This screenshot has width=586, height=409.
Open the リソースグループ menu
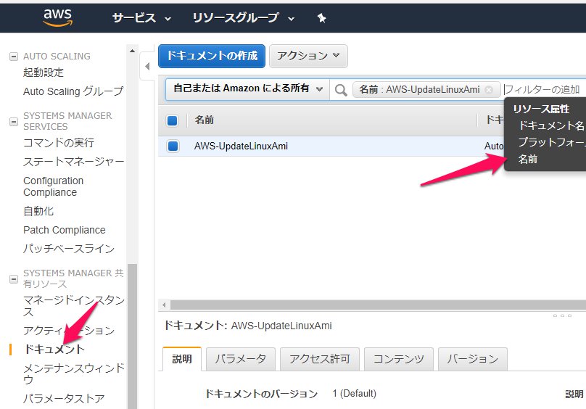point(244,18)
